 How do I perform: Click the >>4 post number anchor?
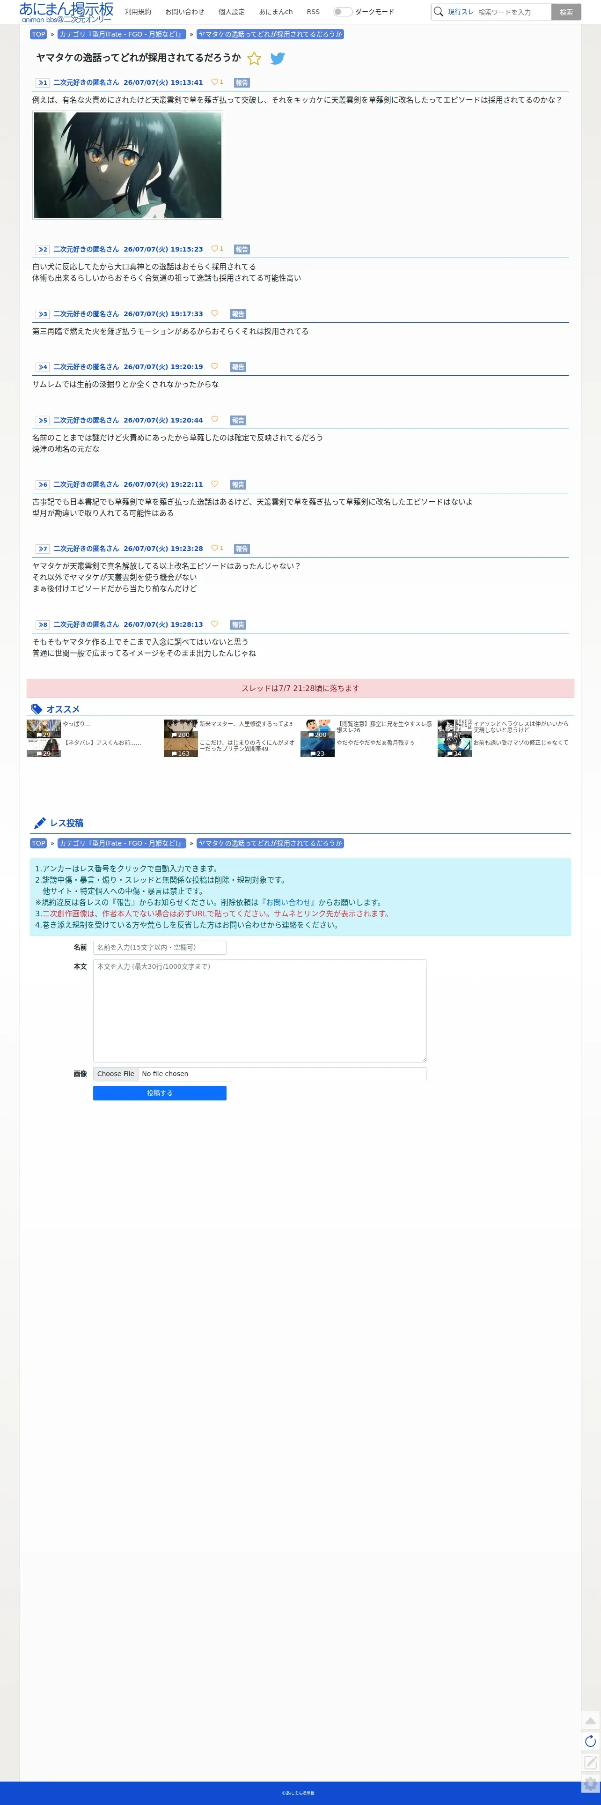tap(43, 367)
